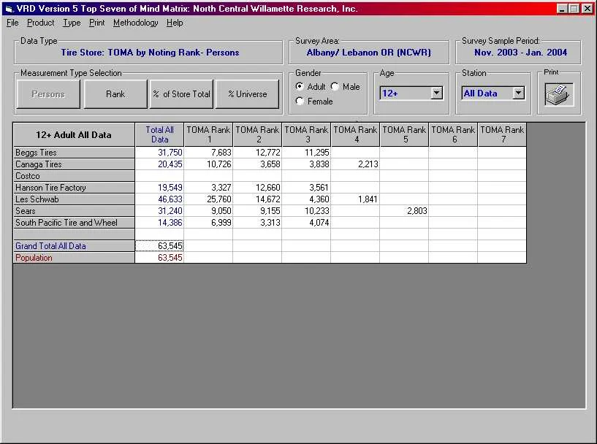Select the Hanson Tire Factory row
597x444 pixels.
pyautogui.click(x=74, y=188)
